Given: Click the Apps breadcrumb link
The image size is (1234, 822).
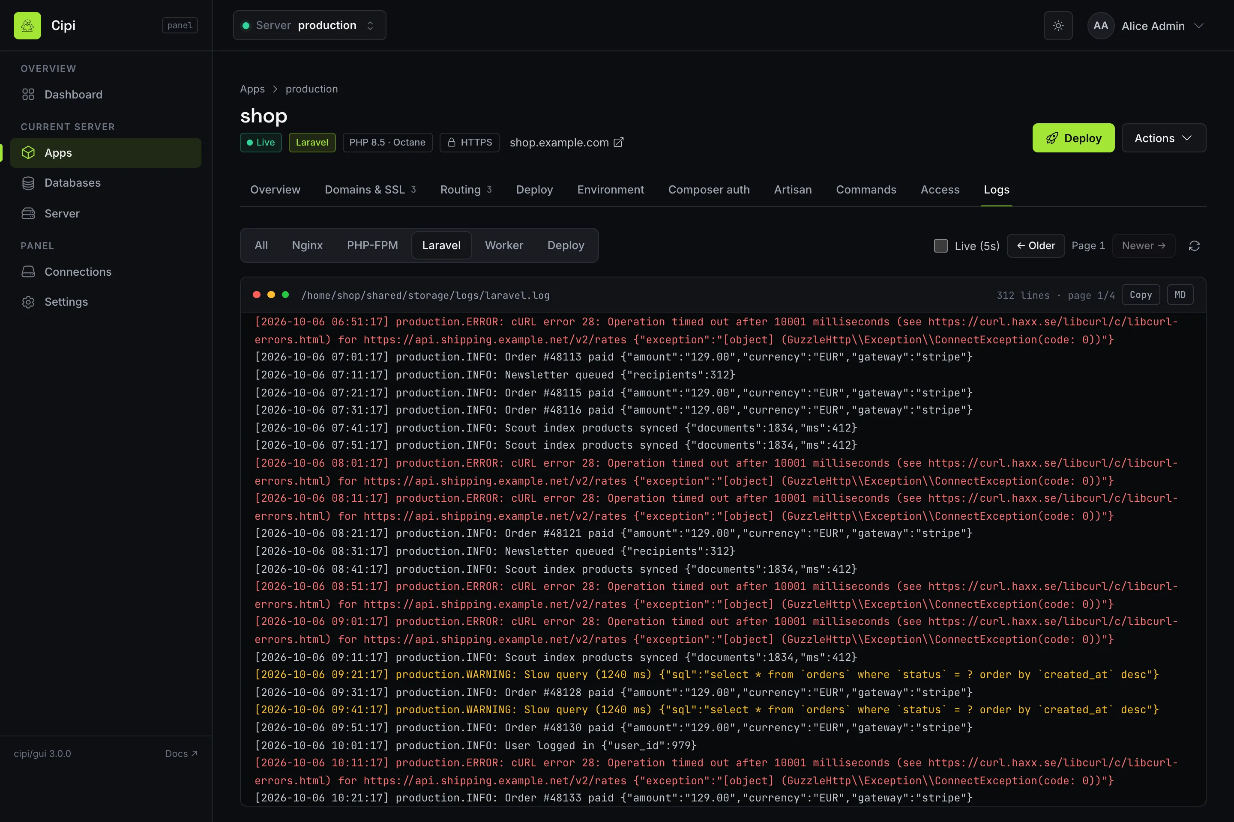Looking at the screenshot, I should click(252, 89).
